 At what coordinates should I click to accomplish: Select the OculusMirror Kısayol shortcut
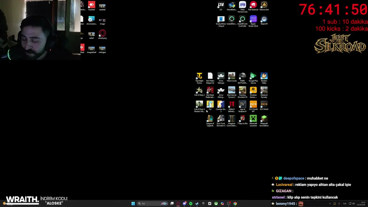pyautogui.click(x=221, y=22)
